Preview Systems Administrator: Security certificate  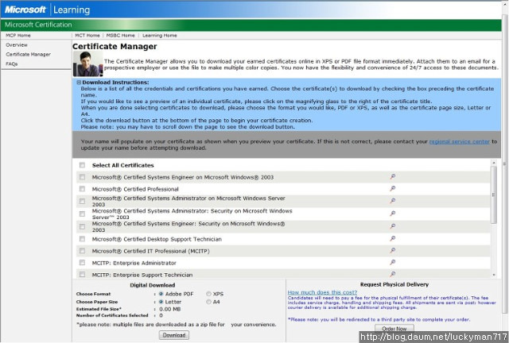[392, 214]
